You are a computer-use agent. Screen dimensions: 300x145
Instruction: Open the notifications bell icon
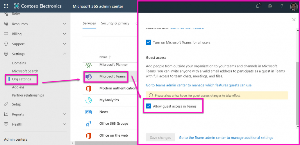coord(258,6)
